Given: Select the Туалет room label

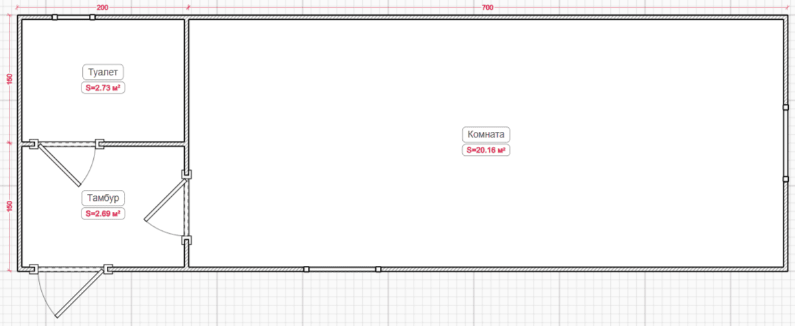Looking at the screenshot, I should [x=103, y=72].
